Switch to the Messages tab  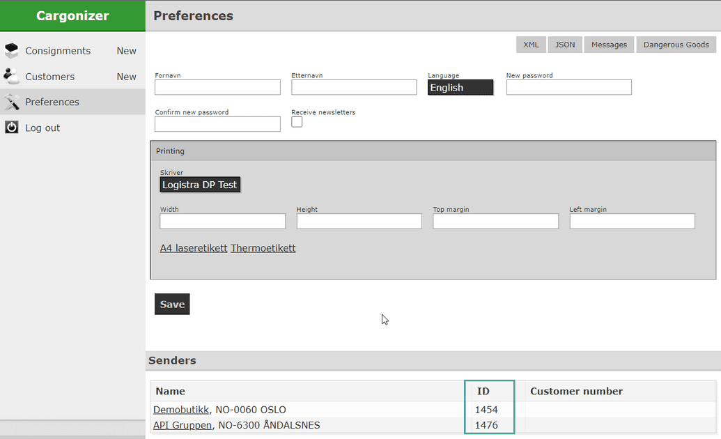609,45
